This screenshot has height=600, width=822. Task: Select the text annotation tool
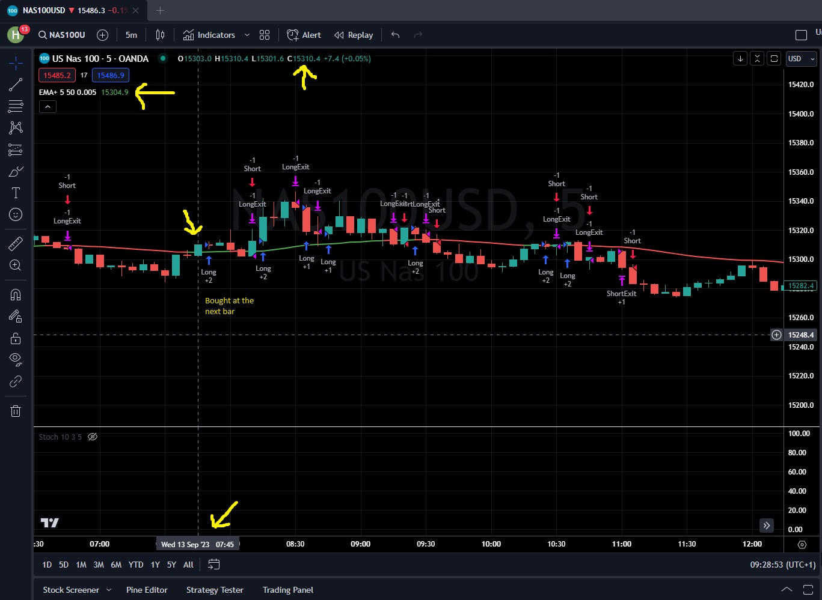pos(16,193)
